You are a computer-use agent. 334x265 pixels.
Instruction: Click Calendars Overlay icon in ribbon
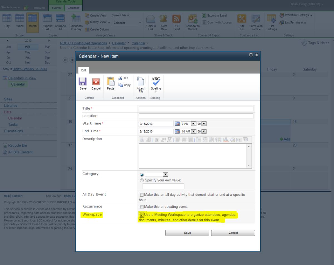coord(76,19)
